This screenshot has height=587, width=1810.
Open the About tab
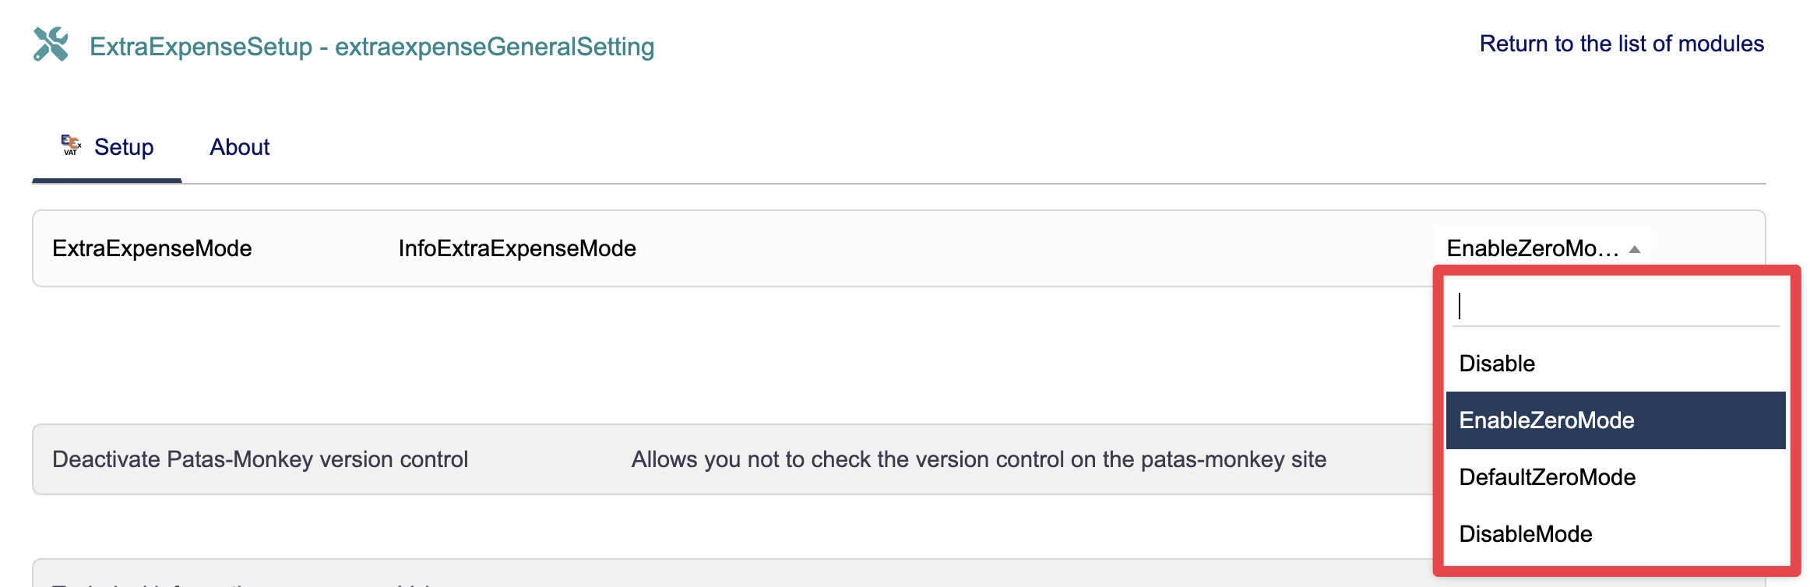click(239, 147)
